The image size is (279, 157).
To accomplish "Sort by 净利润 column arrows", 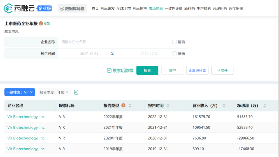I will point(264,106).
